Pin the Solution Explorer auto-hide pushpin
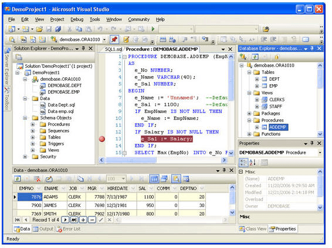Screen dimensions: 332x248 click(83, 49)
